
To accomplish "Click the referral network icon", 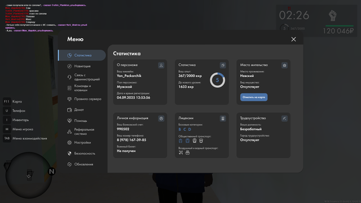I will (69, 131).
